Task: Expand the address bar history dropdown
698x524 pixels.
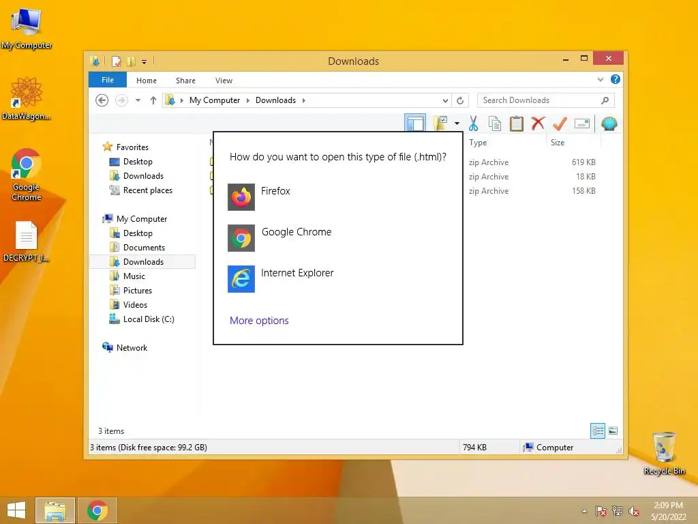Action: [445, 101]
